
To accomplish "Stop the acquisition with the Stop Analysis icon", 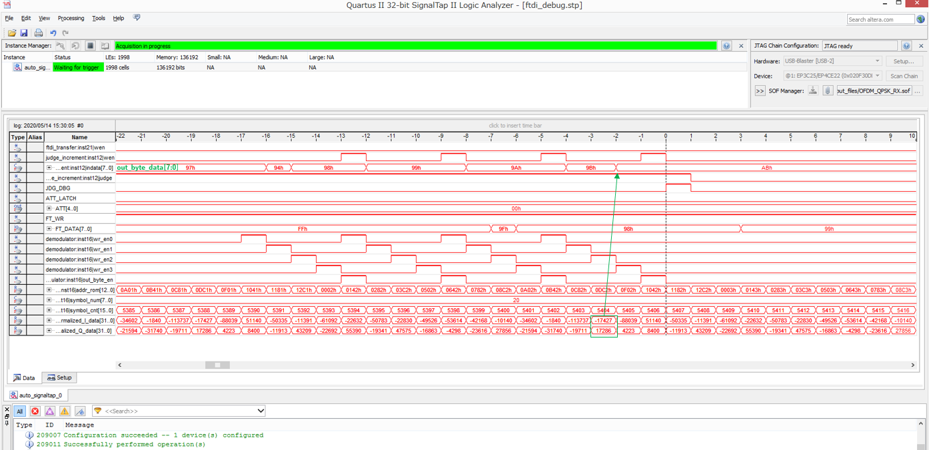I will tap(90, 46).
